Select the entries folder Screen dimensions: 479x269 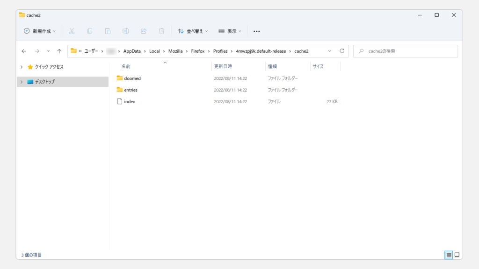click(x=131, y=90)
